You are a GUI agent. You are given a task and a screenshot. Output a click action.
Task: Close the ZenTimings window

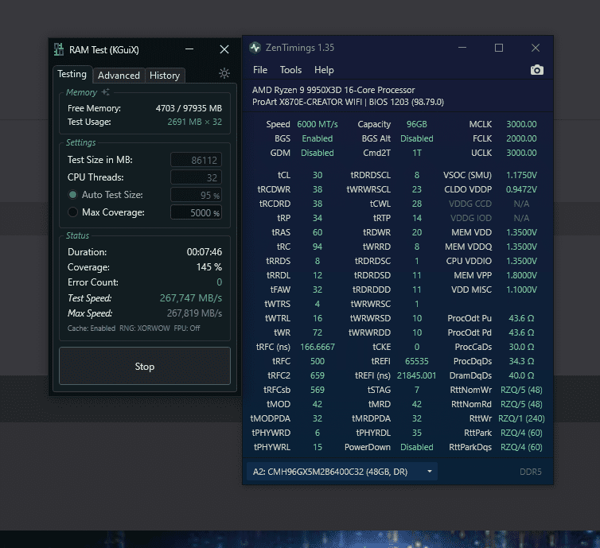(536, 48)
